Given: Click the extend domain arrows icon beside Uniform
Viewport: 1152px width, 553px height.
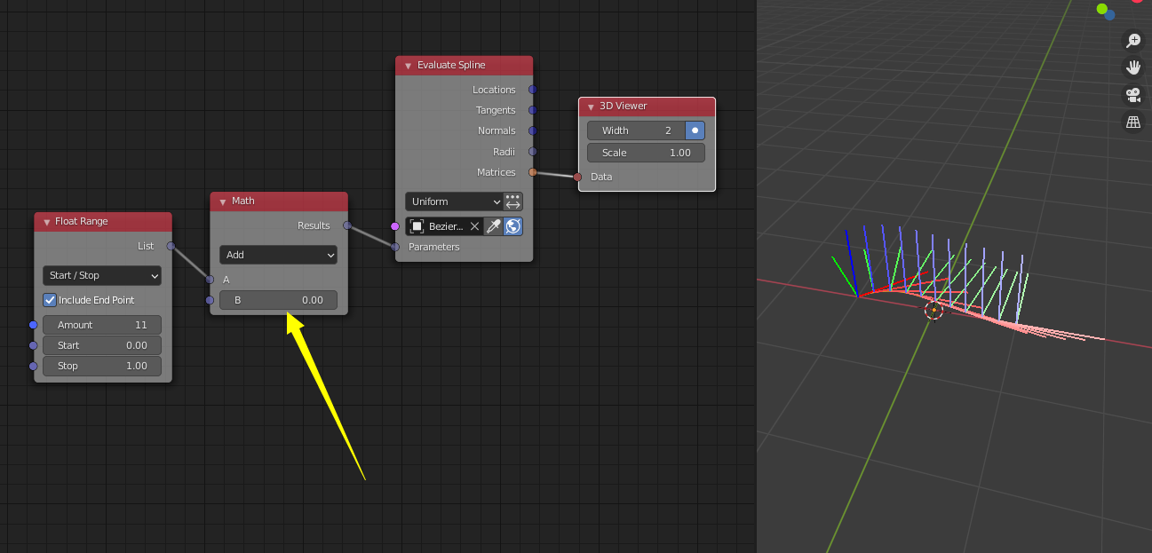Looking at the screenshot, I should point(513,201).
